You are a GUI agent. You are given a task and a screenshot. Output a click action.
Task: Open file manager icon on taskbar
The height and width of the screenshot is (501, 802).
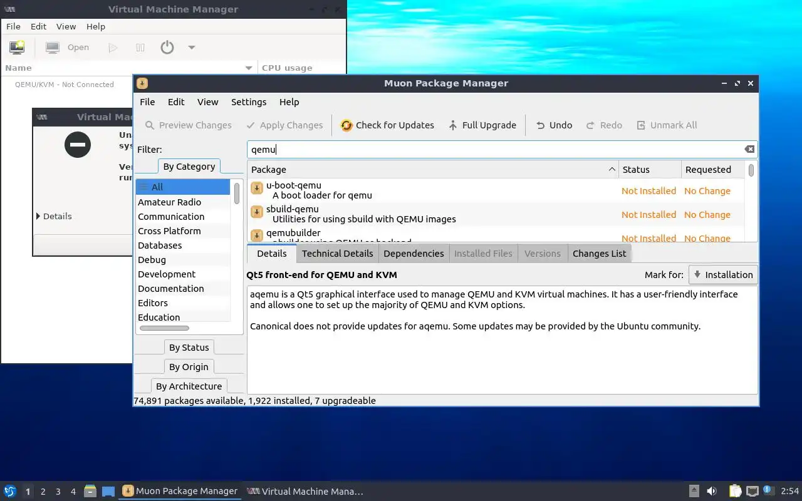click(90, 492)
